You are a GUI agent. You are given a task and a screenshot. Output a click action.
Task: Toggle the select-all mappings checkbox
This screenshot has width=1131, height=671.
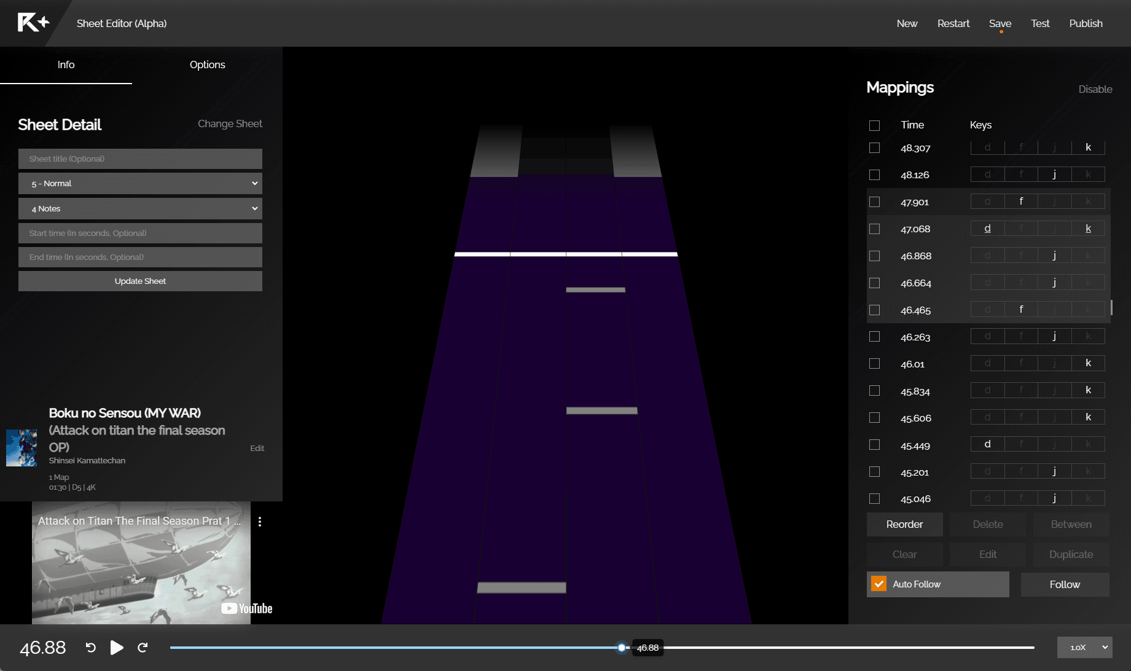click(874, 125)
